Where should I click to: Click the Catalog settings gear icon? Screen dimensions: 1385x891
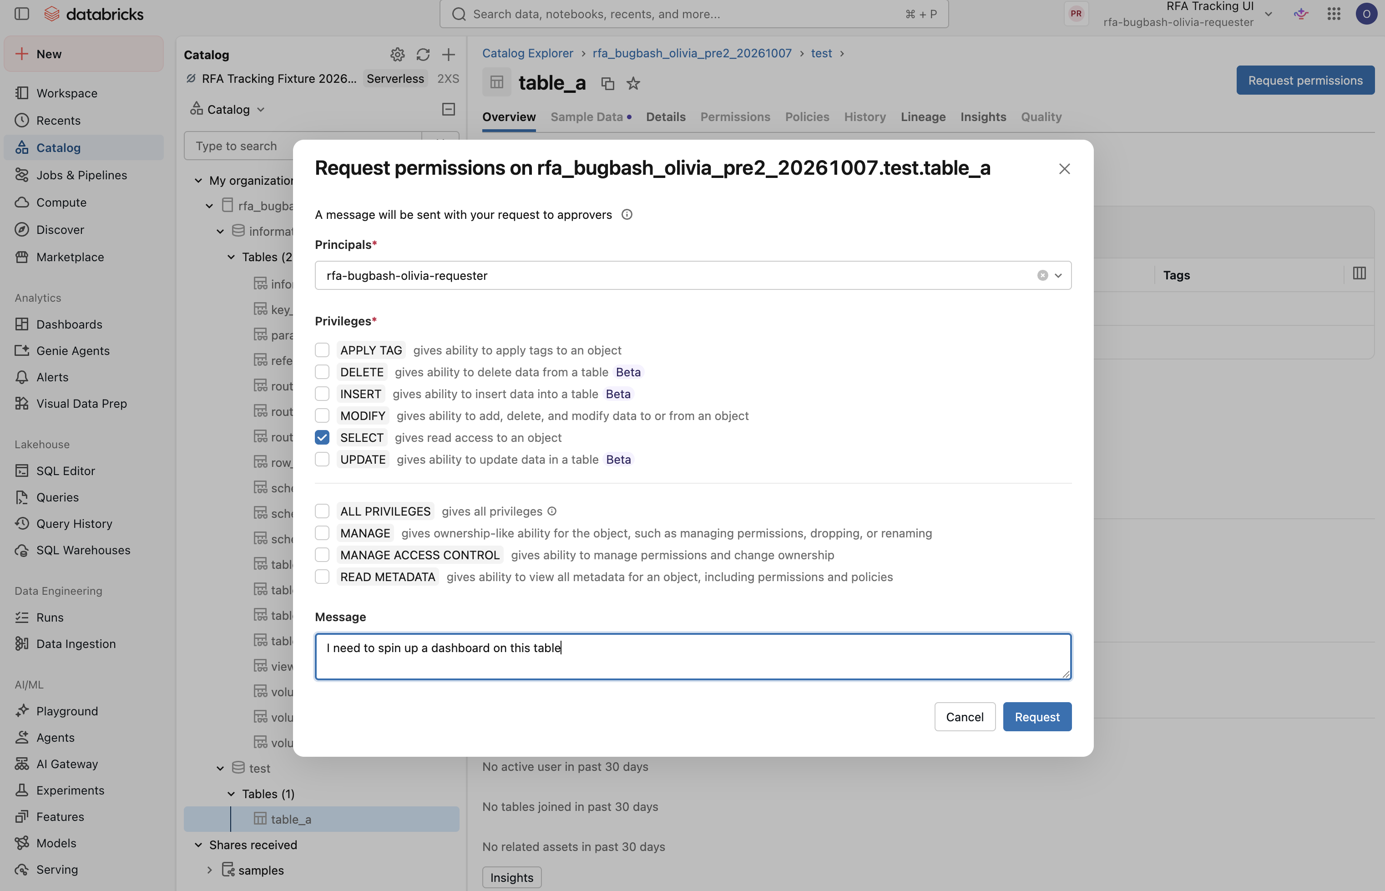click(x=397, y=55)
